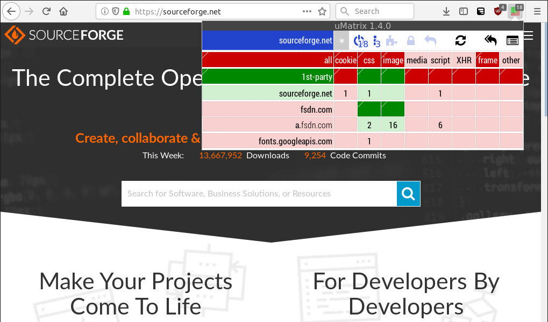This screenshot has height=322, width=548.
Task: Toggle the fsdn.com row label
Action: coord(268,109)
